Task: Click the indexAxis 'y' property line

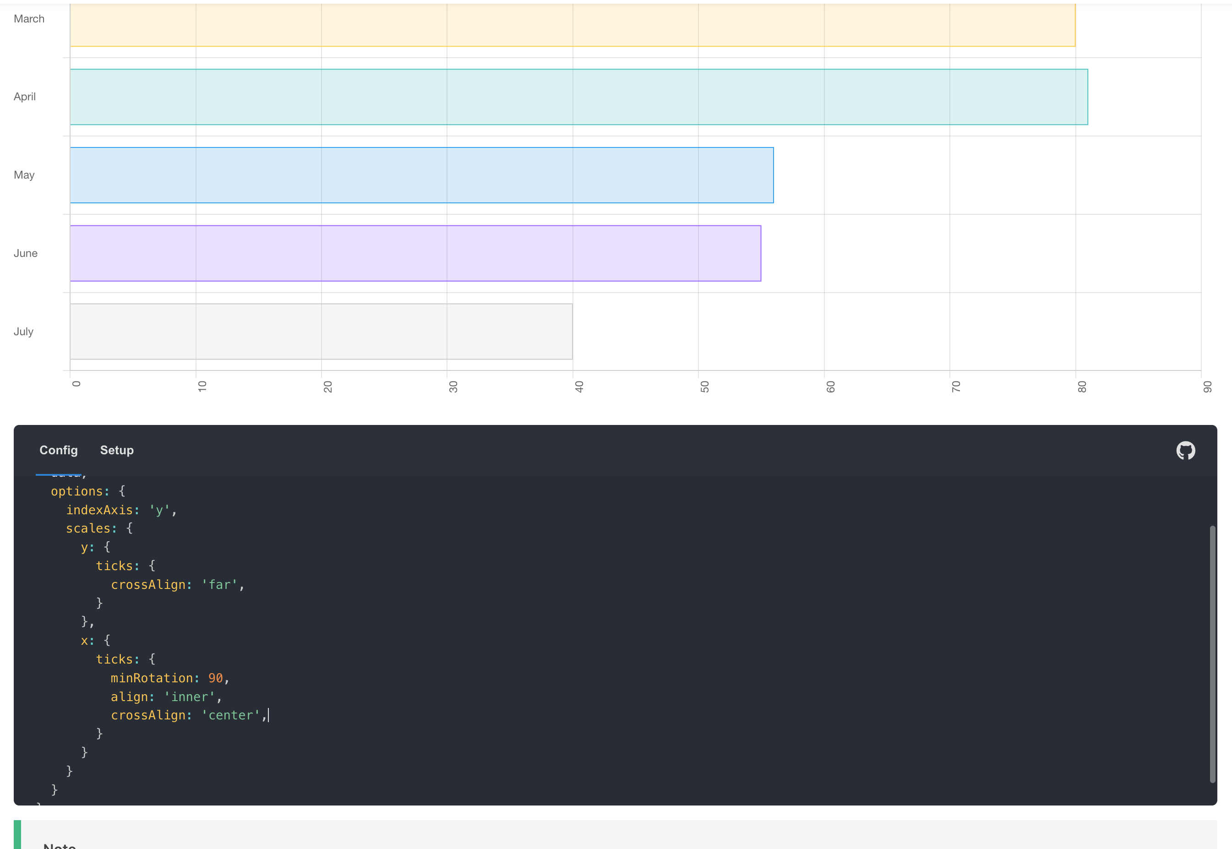Action: click(102, 510)
